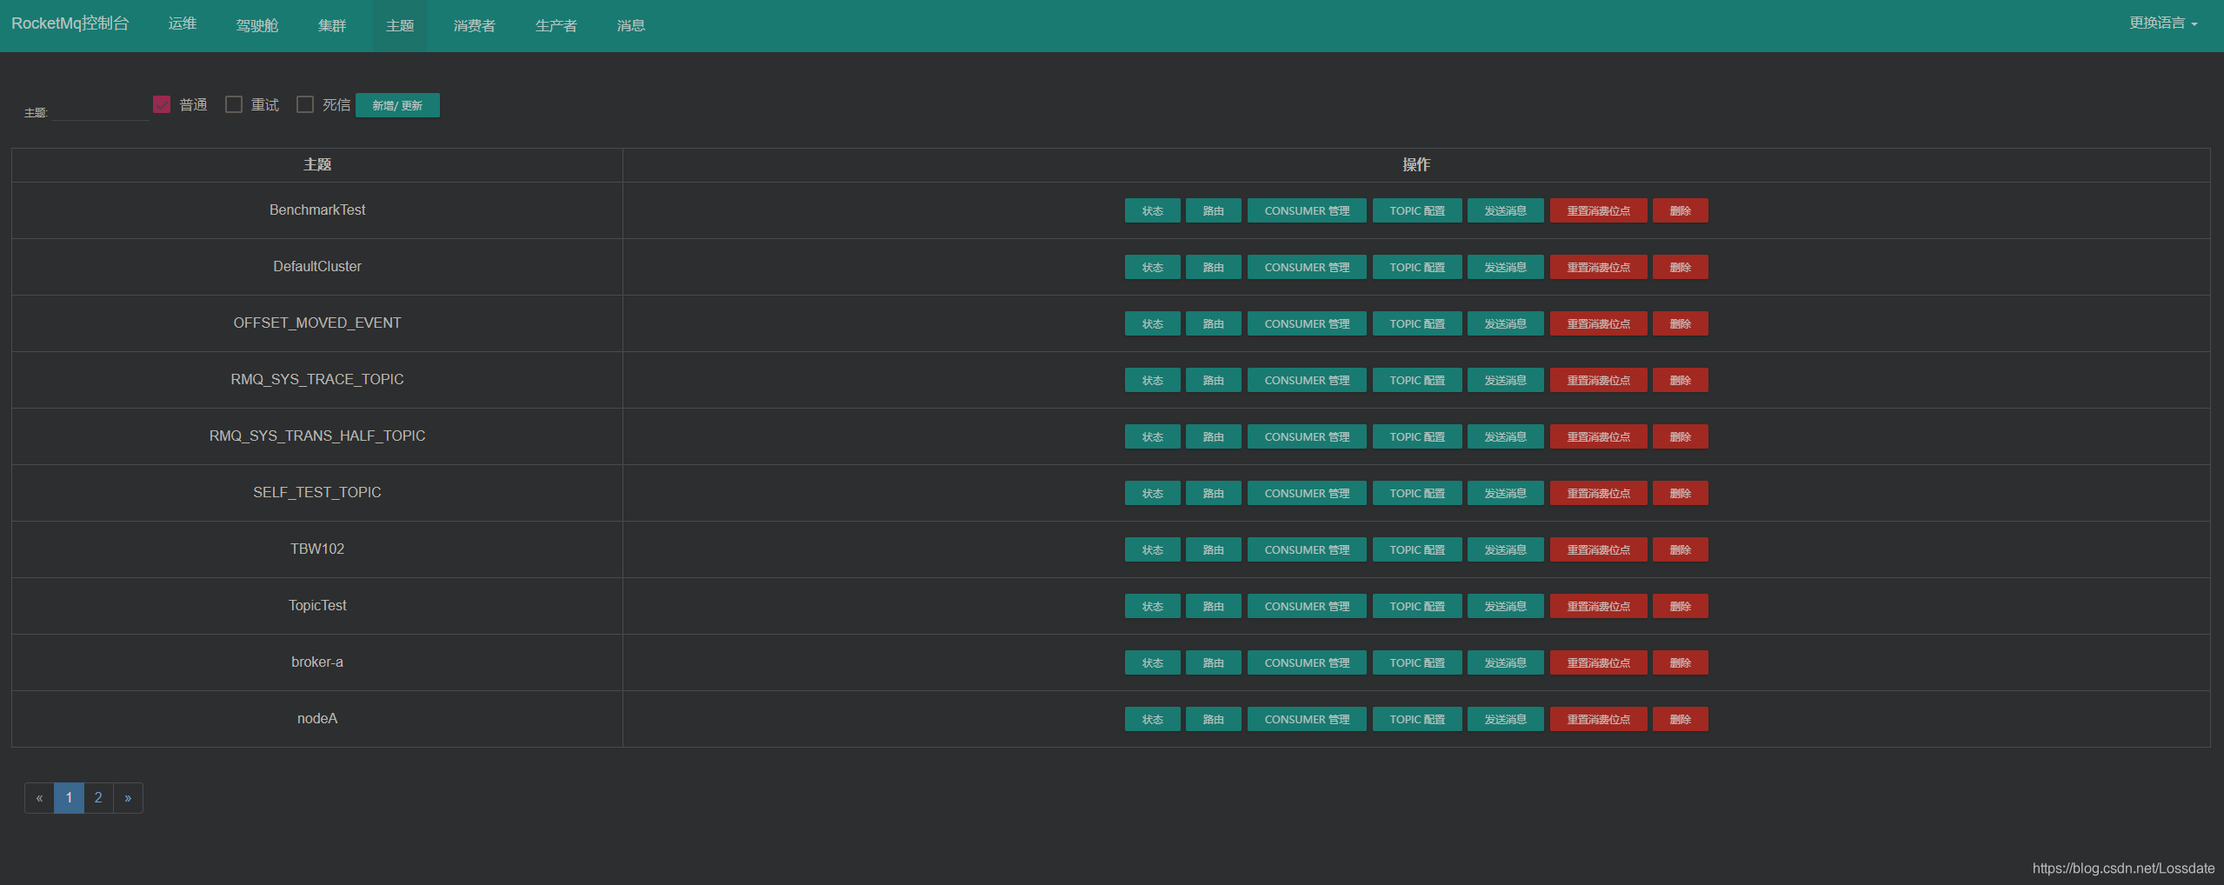The height and width of the screenshot is (885, 2224).
Task: Open TOPIC 配置 for broker-a
Action: click(x=1417, y=662)
